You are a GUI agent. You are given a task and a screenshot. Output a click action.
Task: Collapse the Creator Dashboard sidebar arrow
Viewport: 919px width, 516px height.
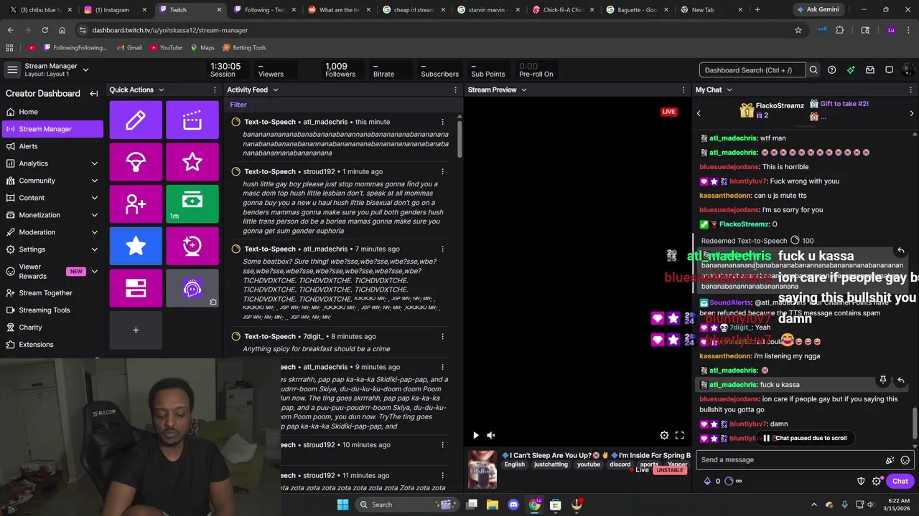pos(93,93)
